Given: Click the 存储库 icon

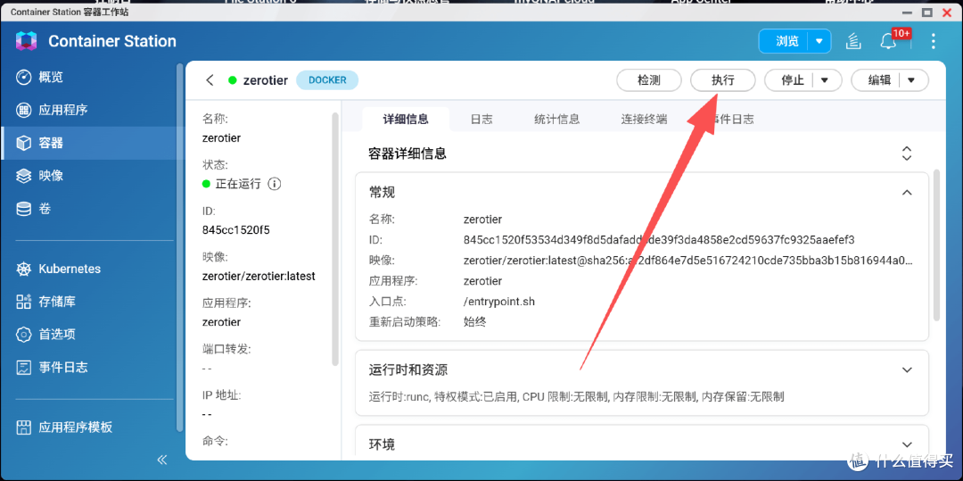Looking at the screenshot, I should point(23,302).
